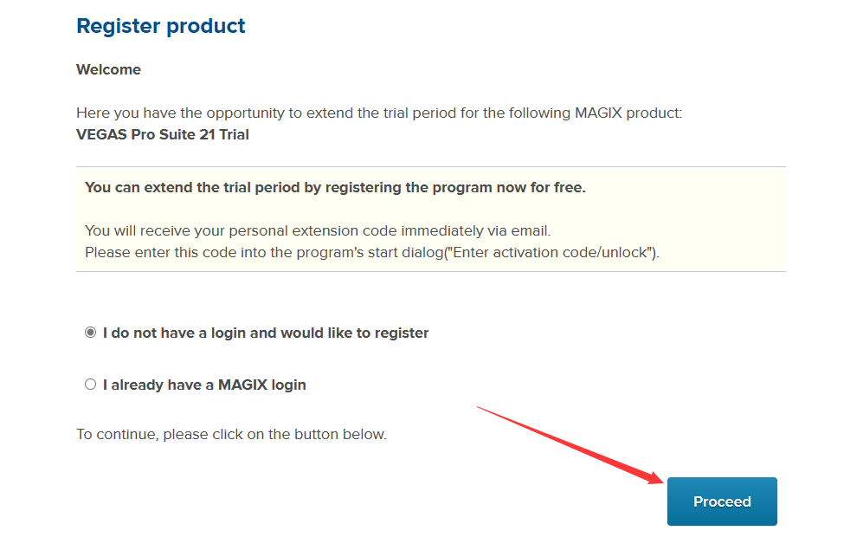Choose the 'I already have a MAGIX login' radio button
863x537 pixels.
click(90, 385)
